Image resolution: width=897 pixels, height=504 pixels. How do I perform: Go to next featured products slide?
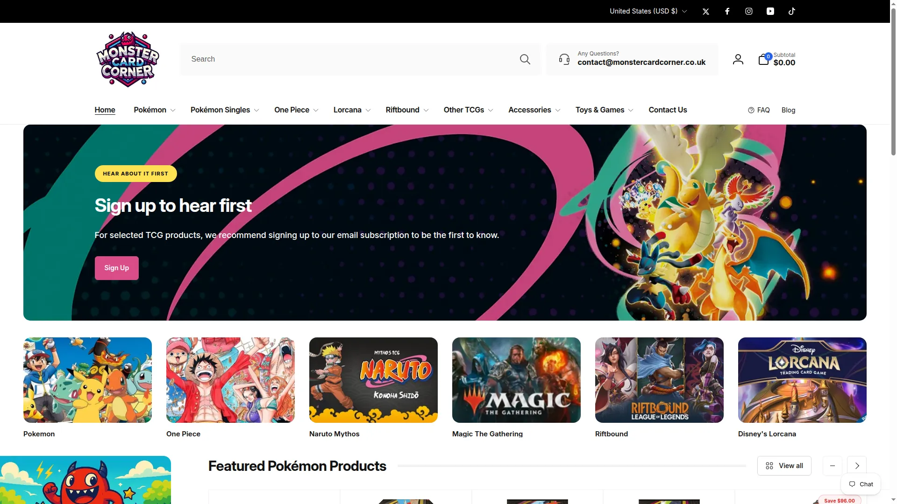point(857,466)
